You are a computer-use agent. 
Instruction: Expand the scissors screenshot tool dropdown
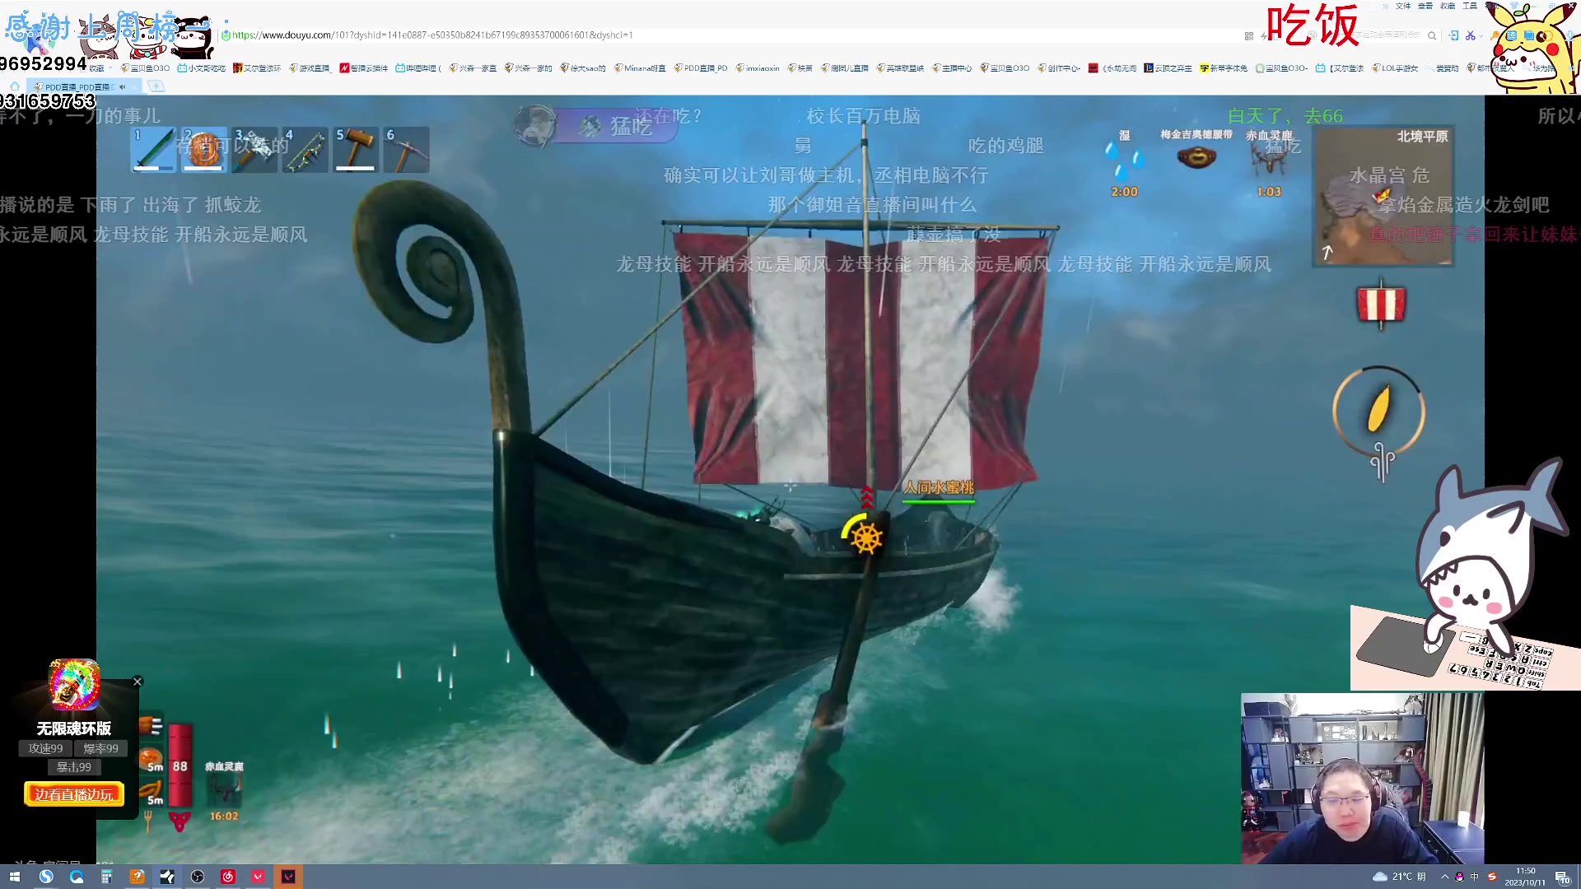pyautogui.click(x=1480, y=35)
